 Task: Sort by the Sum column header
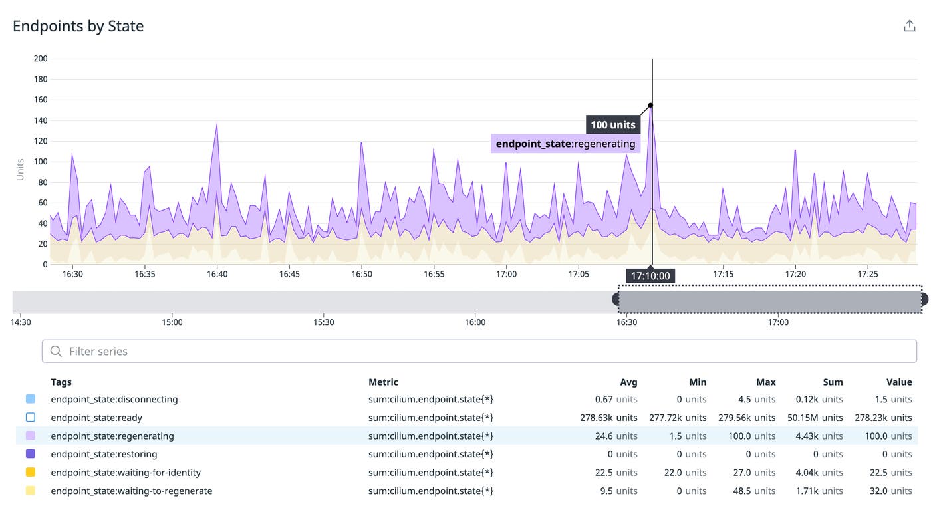[833, 382]
